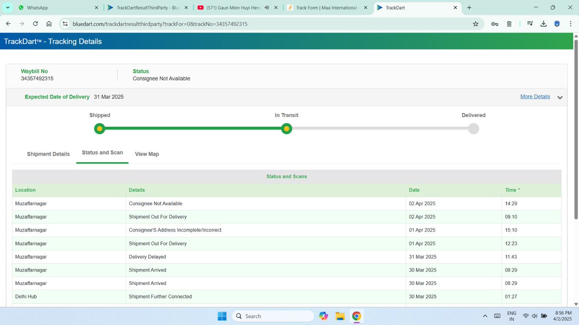This screenshot has height=325, width=579.
Task: Click the blue shield extension icon
Action: [x=557, y=24]
